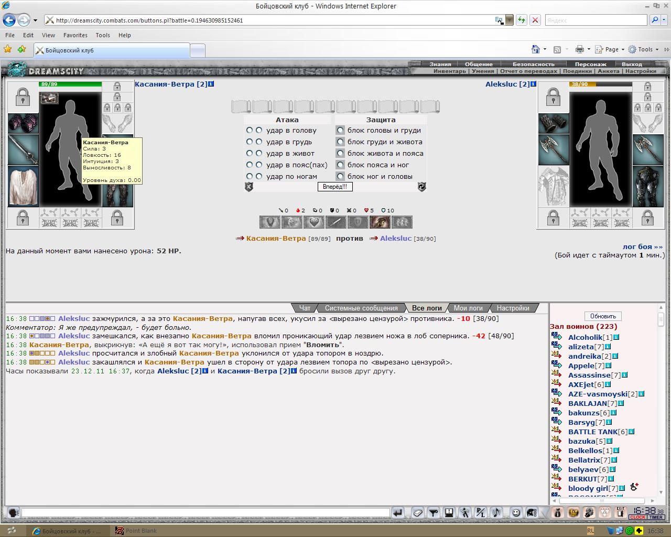
Task: Click the white shirt armor slot
Action: coord(23,187)
